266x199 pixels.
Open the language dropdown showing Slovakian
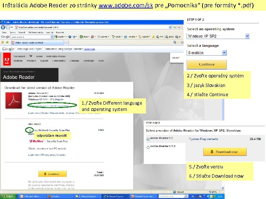[x=224, y=53]
